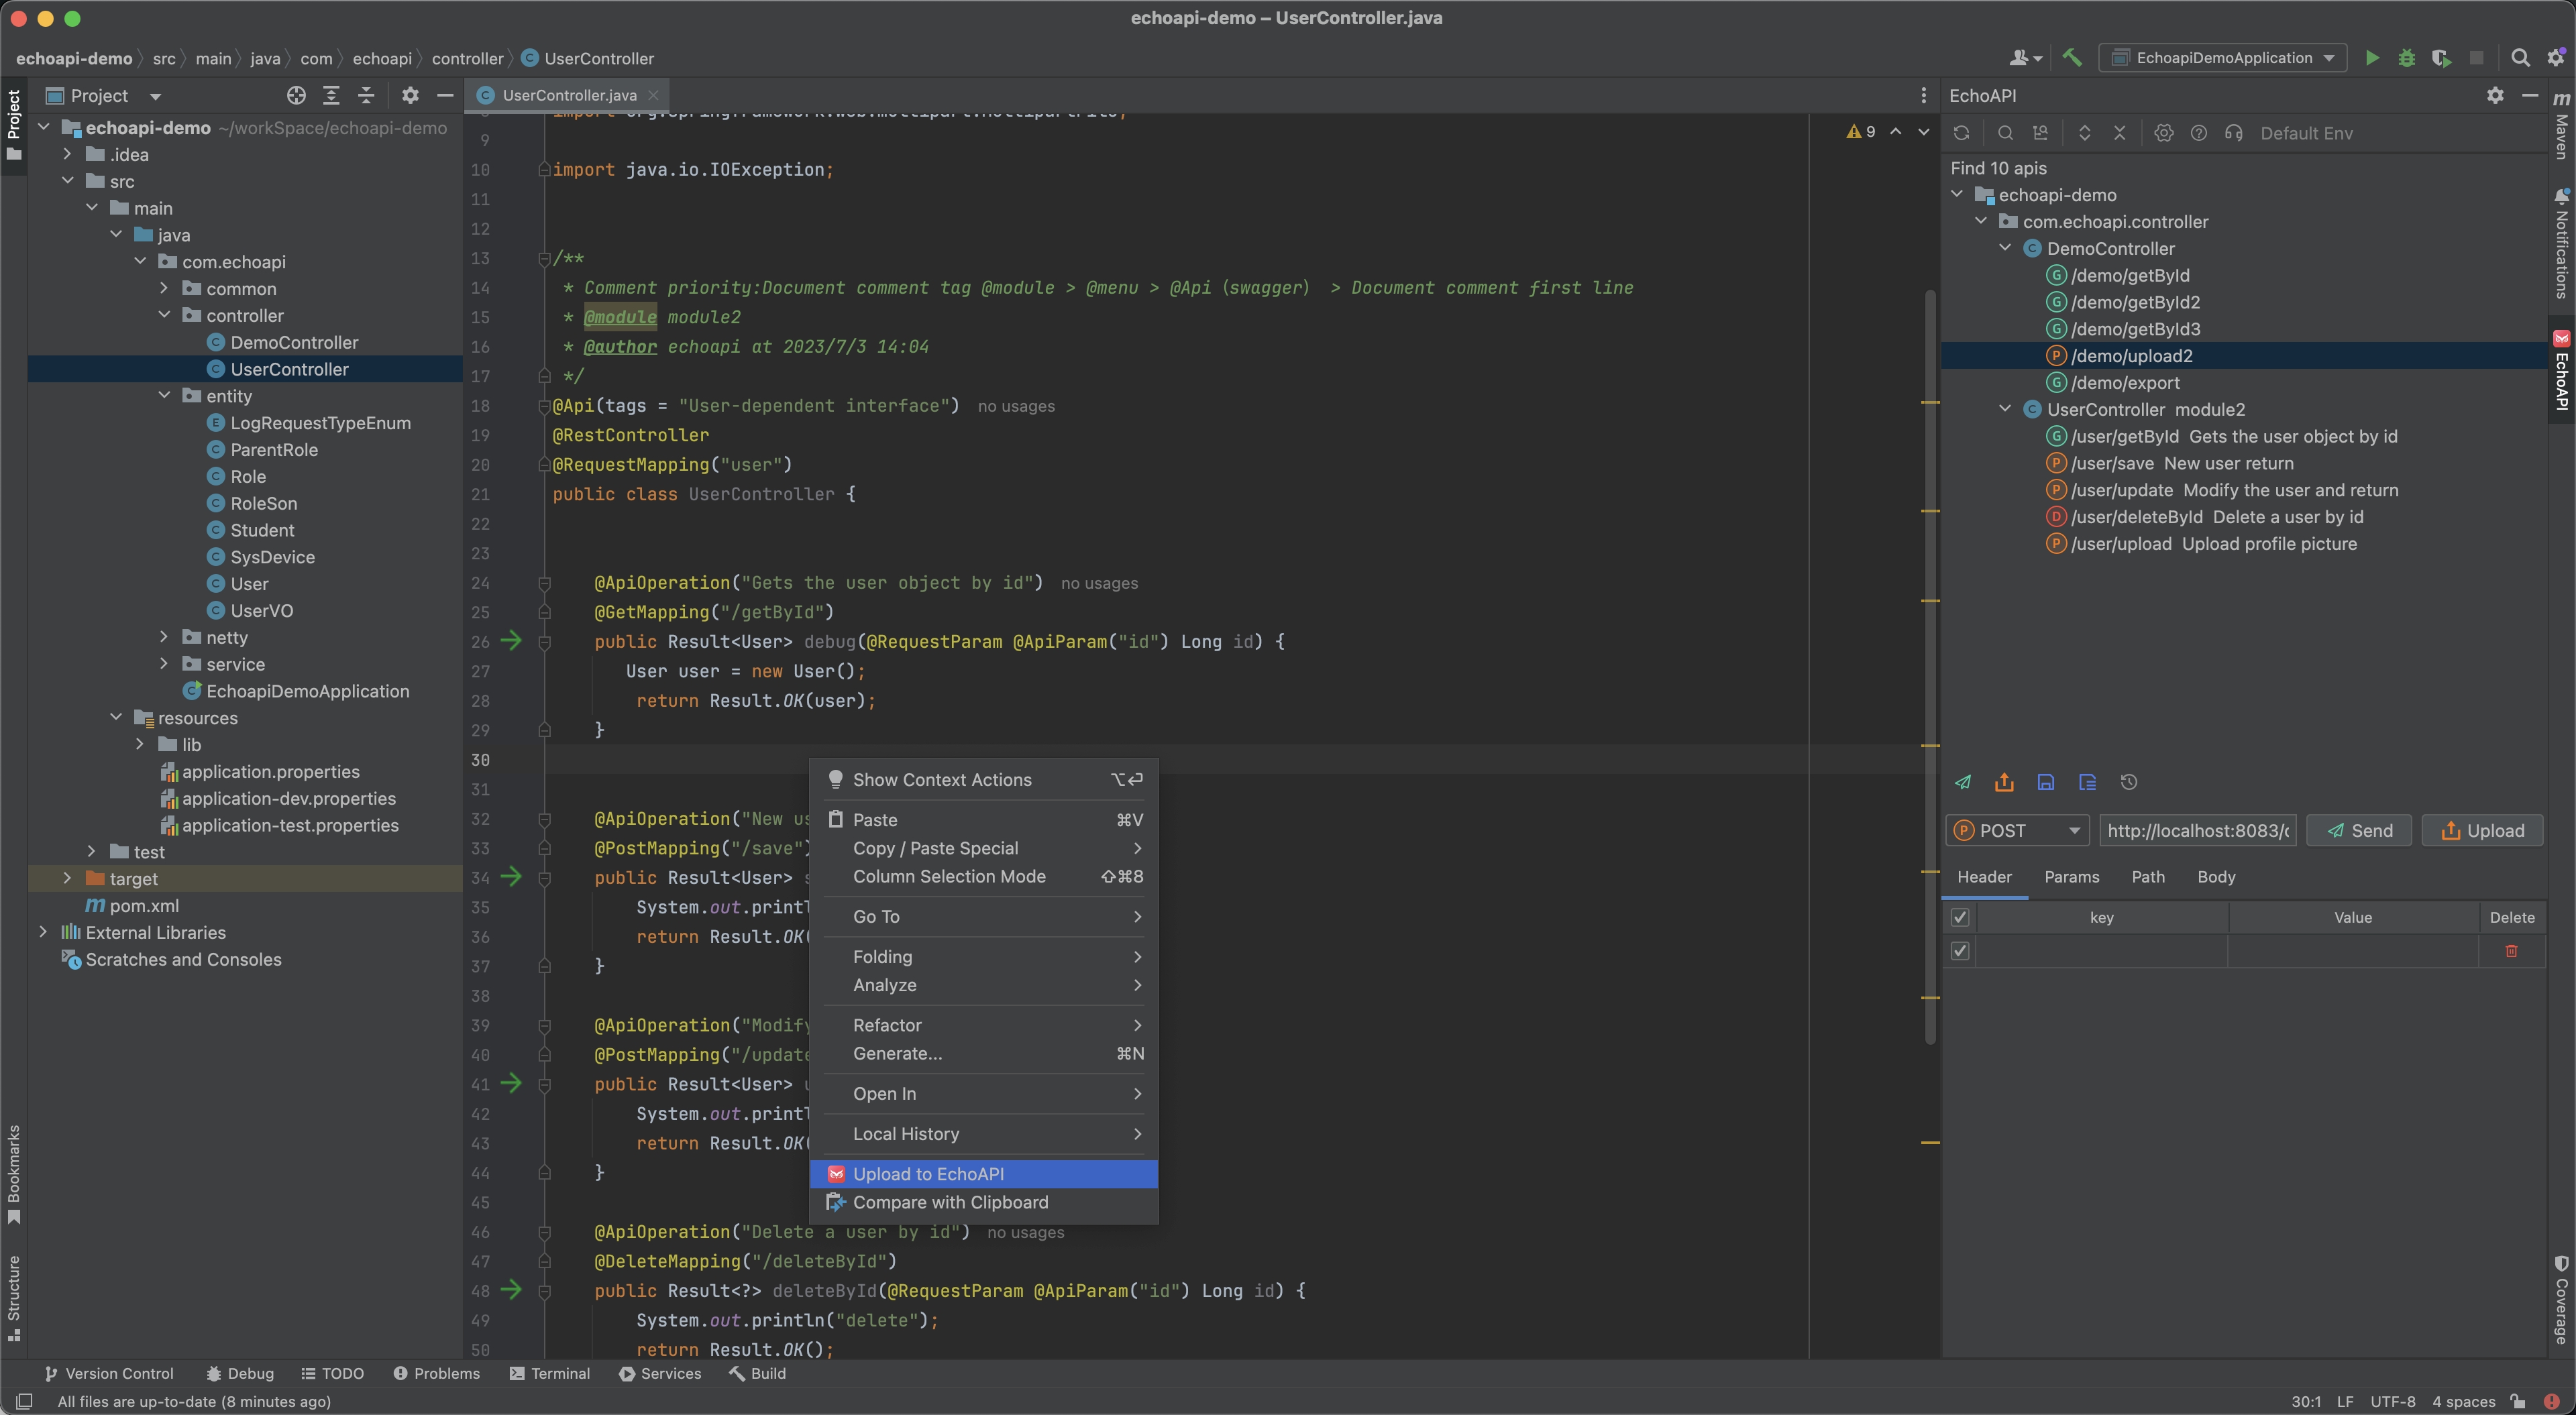Toggle the checkbox next to the Header key row
2576x1415 pixels.
coord(1959,918)
